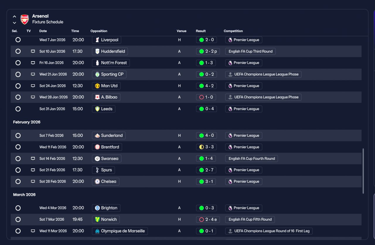Click the Sel. column header
The image size is (375, 245).
point(15,31)
